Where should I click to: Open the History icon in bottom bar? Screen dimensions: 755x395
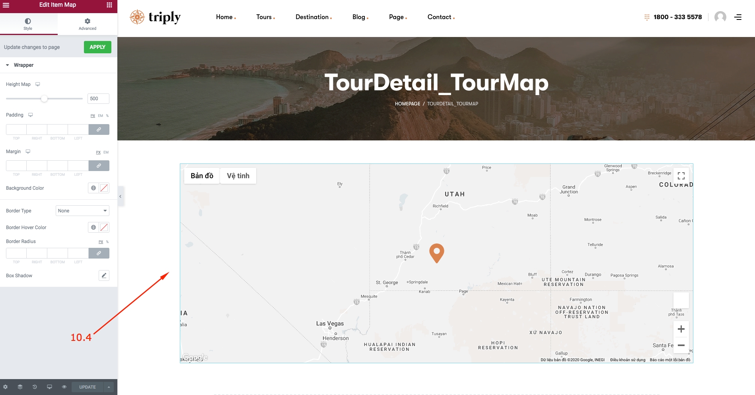pos(35,387)
